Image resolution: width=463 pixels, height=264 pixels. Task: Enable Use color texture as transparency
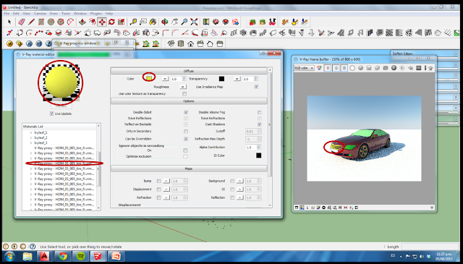(x=184, y=93)
